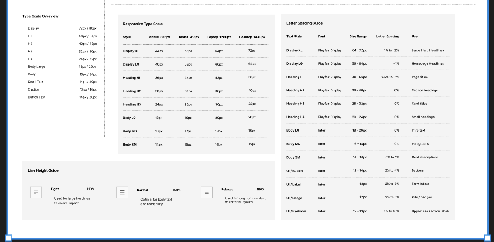Select "Large Hero Headlines" use text

coord(428,50)
